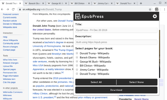The height and width of the screenshot is (100, 167).
Task: Open the Current events link
Action: (10, 17)
